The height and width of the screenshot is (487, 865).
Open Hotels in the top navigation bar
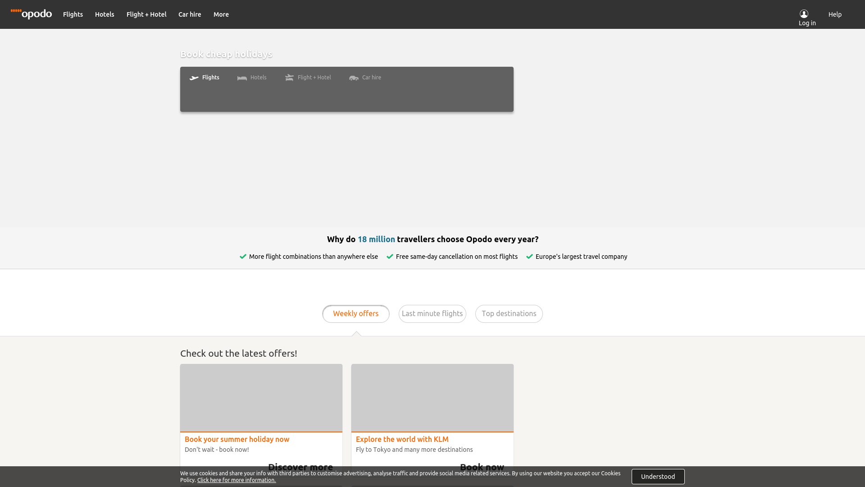(105, 14)
